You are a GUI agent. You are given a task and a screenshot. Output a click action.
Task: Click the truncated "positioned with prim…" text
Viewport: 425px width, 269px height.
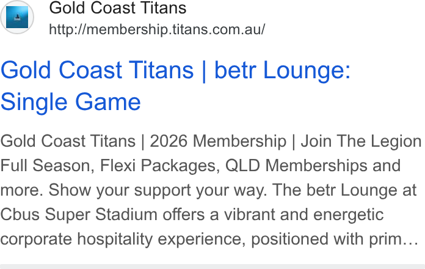335,239
